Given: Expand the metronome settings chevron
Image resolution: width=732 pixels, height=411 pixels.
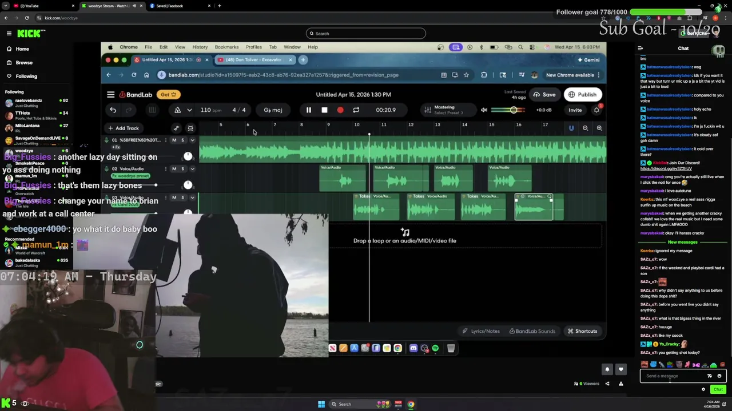Looking at the screenshot, I should tap(189, 110).
